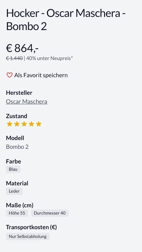
Task: Click the fifth condition star
Action: coord(39,124)
